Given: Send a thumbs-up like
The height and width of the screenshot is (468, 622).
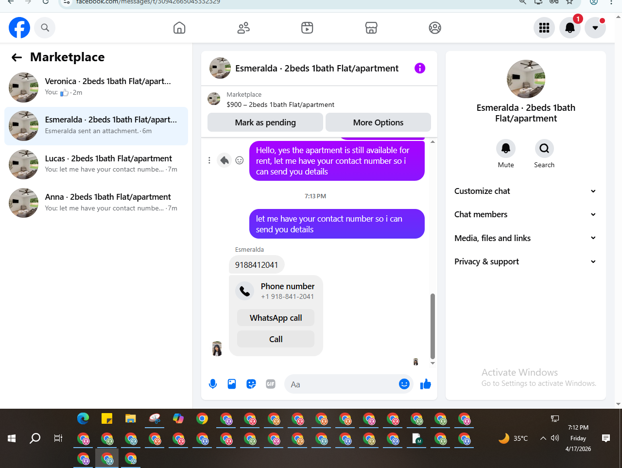Looking at the screenshot, I should (x=426, y=384).
